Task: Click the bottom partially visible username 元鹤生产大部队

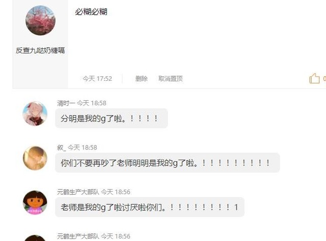Action: pos(78,236)
